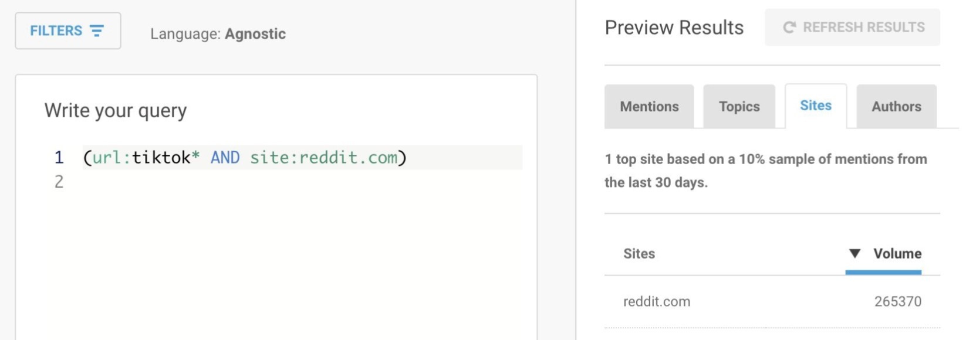Image resolution: width=966 pixels, height=340 pixels.
Task: Switch to the Mentions tab
Action: coord(649,107)
